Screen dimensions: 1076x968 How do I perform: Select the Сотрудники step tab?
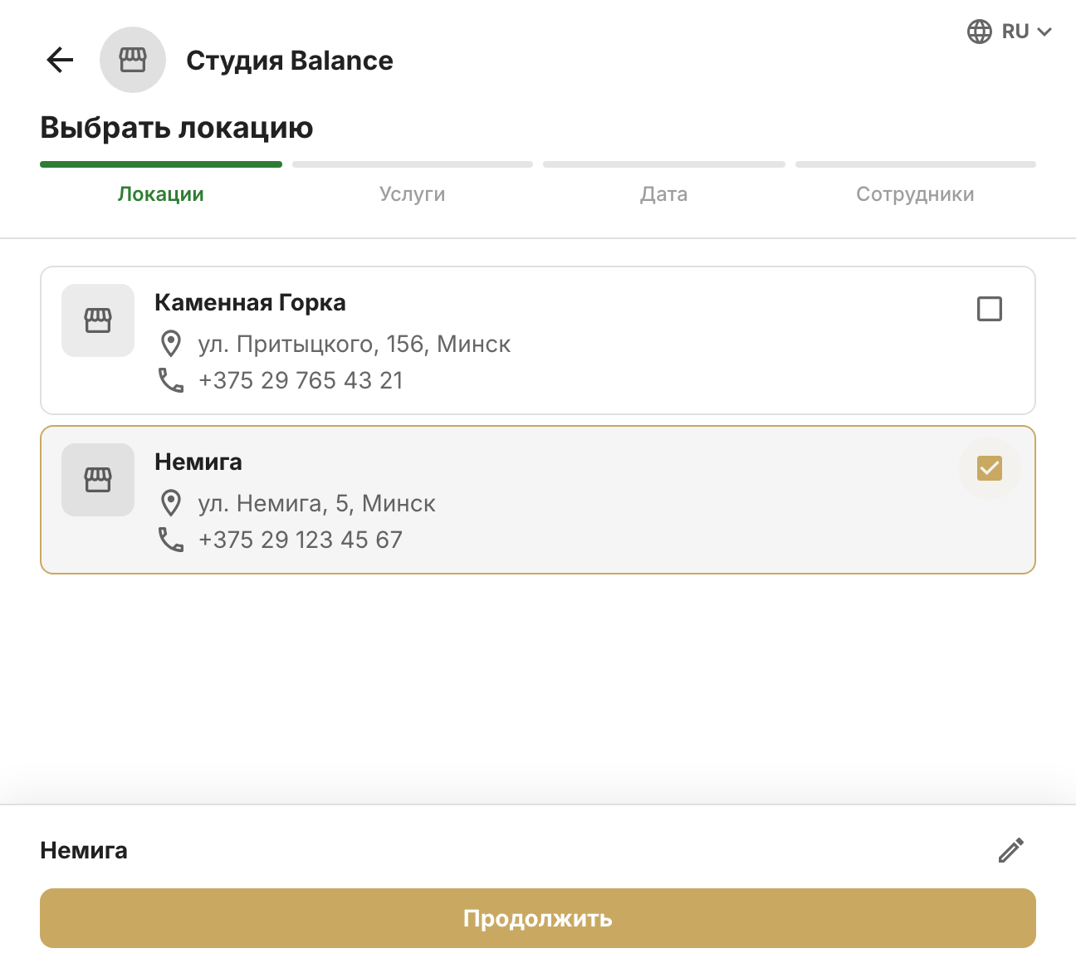click(916, 194)
